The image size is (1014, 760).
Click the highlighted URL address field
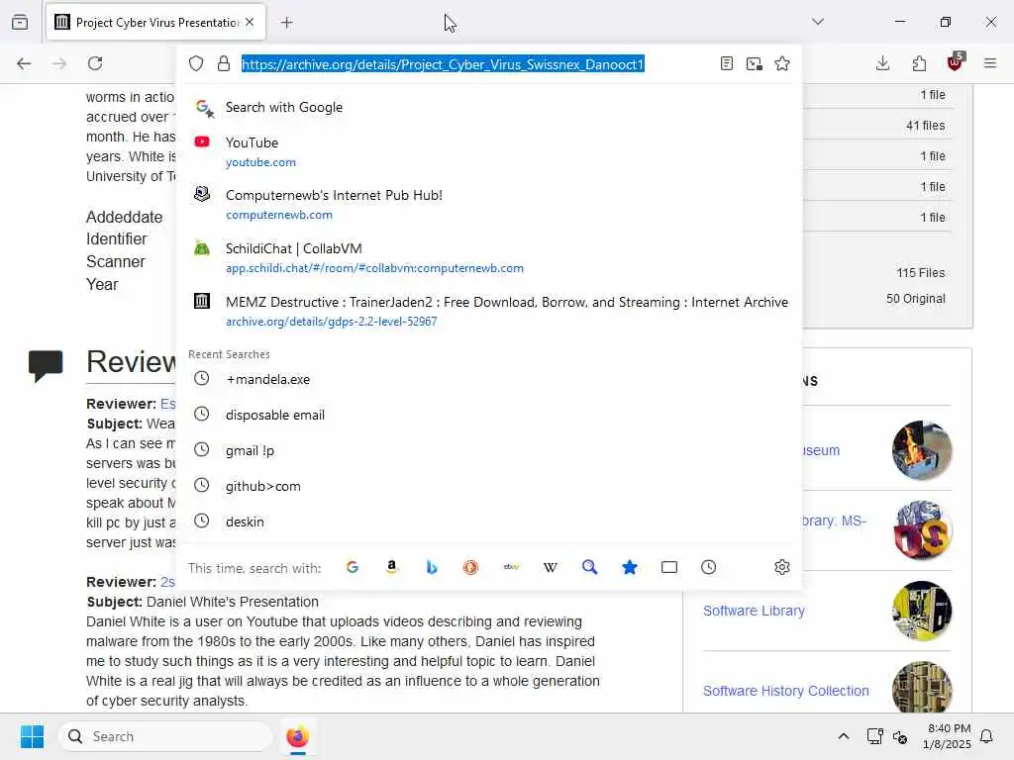(443, 64)
